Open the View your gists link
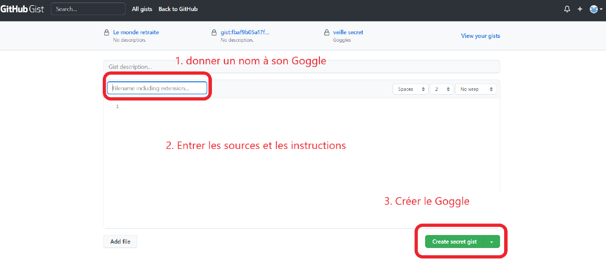The image size is (606, 263). coord(480,36)
